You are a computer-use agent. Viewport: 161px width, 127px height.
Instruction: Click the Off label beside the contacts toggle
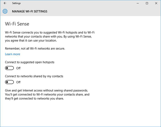point(18,82)
